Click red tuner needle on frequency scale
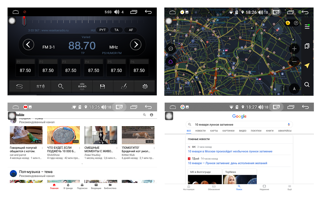The width and height of the screenshot is (323, 198). [x=24, y=21]
